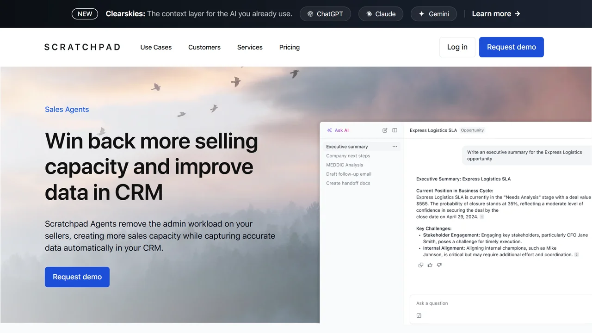Select MEDDIC Analysis in the sidebar
Screen dimensions: 592x333
coord(345,165)
